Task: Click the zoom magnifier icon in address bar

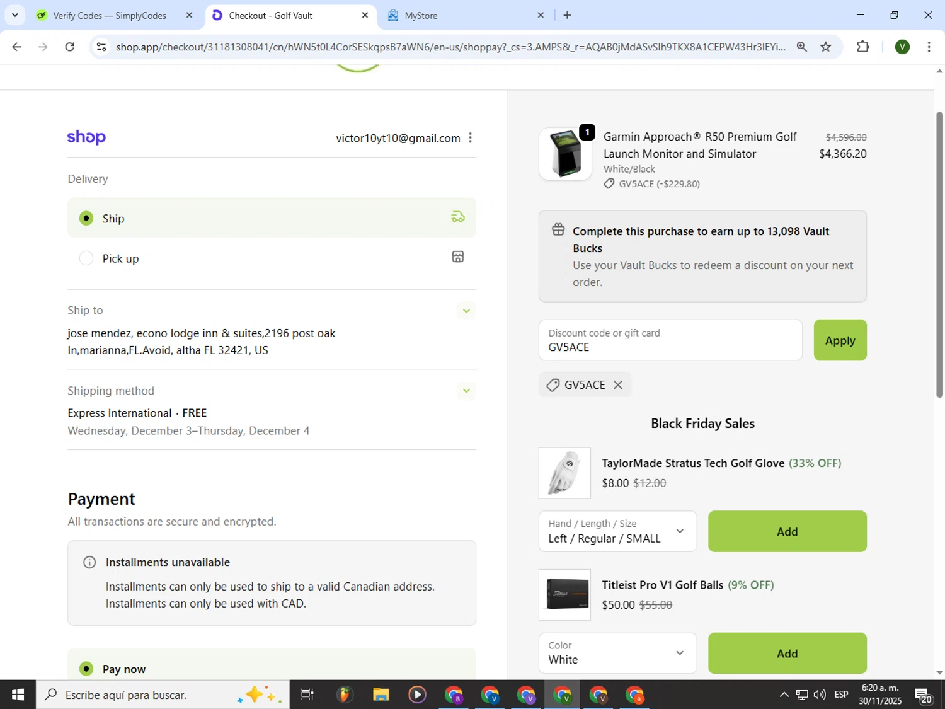Action: 801,47
